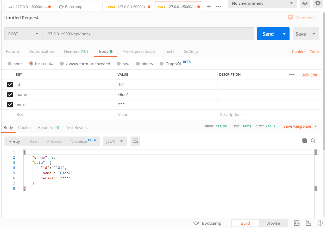This screenshot has height=228, width=326.
Task: Click the Send button
Action: pos(268,34)
